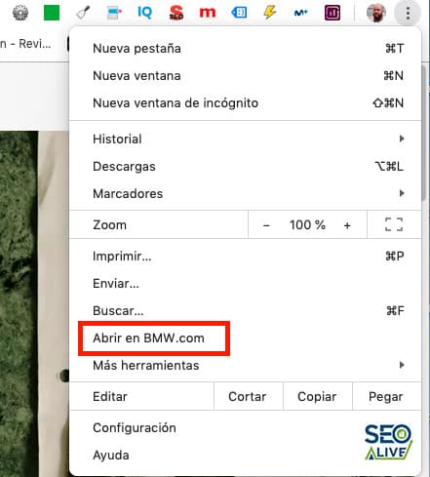Click the blue tag extension icon
This screenshot has height=477, width=430.
(239, 13)
